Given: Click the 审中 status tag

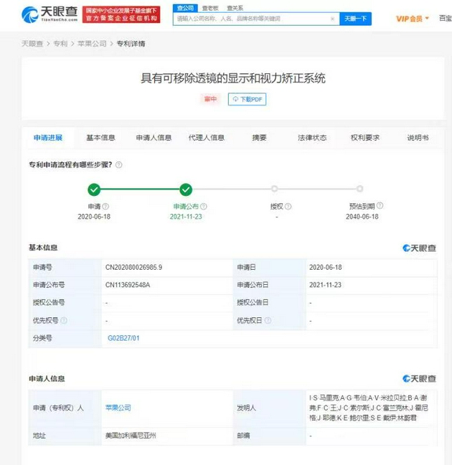Looking at the screenshot, I should pyautogui.click(x=210, y=99).
